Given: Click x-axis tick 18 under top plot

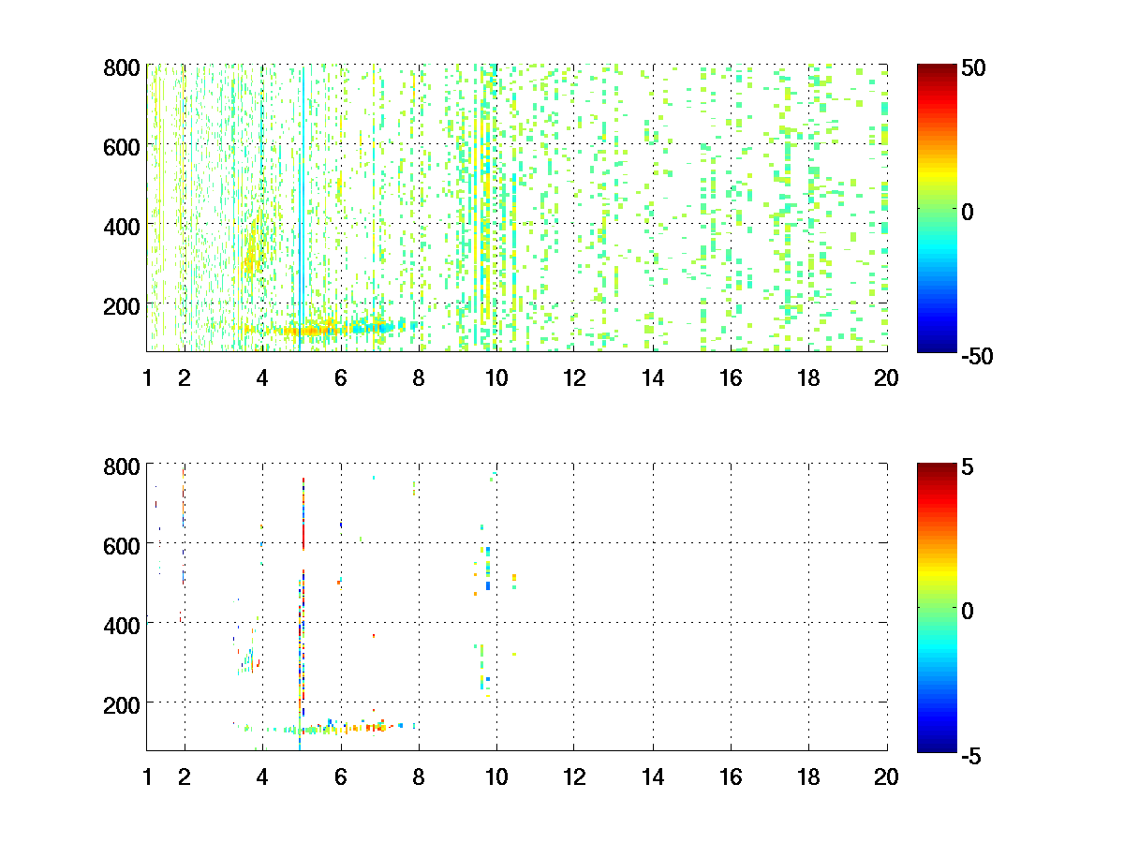Looking at the screenshot, I should coord(808,378).
